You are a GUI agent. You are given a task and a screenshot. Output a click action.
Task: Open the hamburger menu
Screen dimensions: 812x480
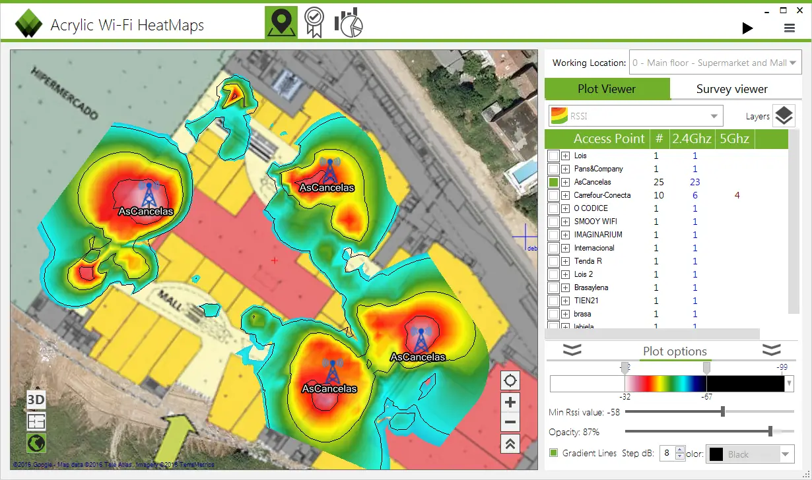coord(789,28)
